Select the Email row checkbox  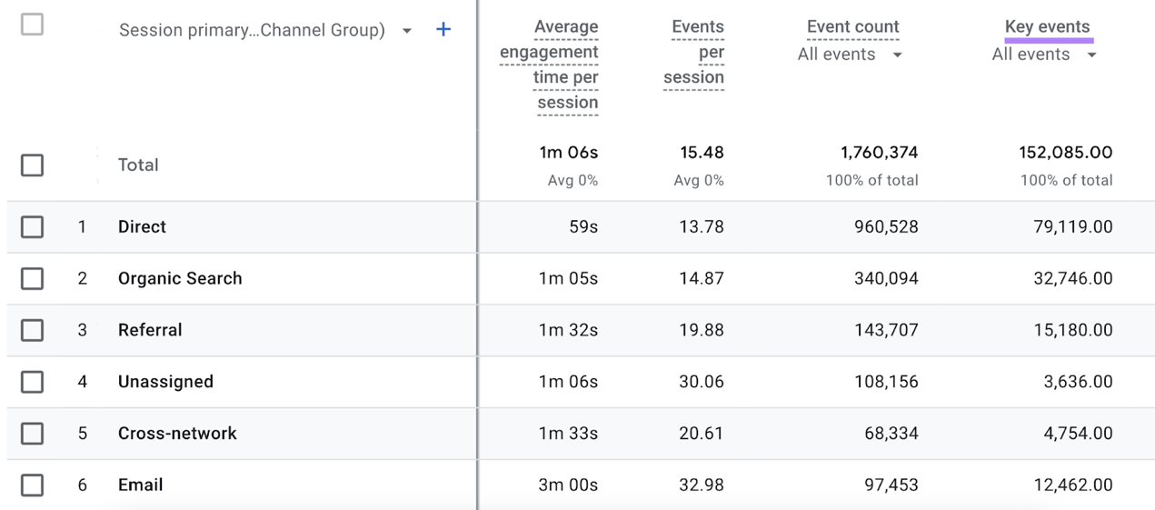click(32, 485)
